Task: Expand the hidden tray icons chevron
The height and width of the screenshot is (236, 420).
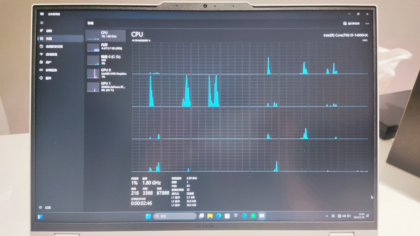Action: [x=327, y=216]
